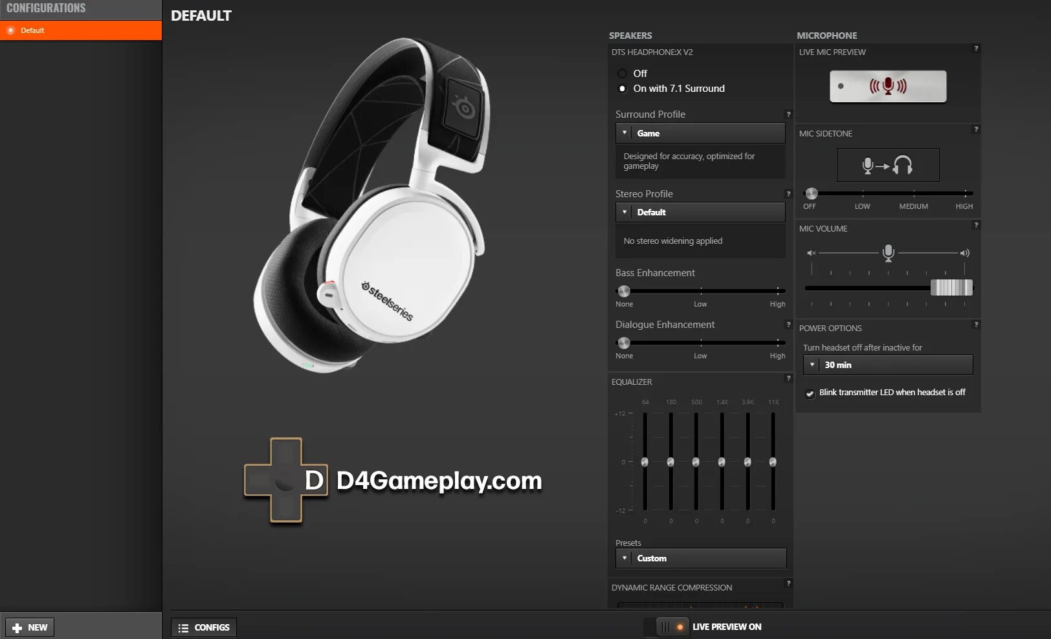The width and height of the screenshot is (1051, 639).
Task: Click the Bass Enhancement slider handle
Action: 624,291
